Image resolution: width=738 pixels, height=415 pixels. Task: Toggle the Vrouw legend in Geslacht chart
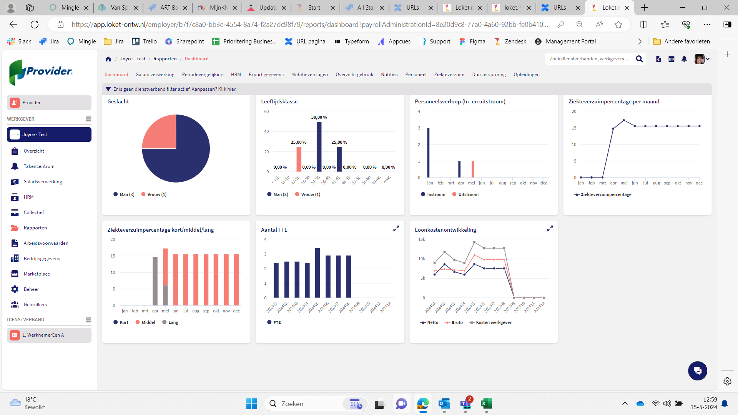154,194
